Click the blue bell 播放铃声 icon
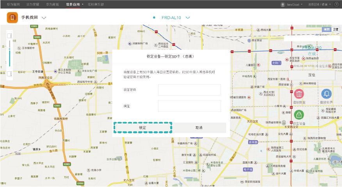This screenshot has height=187, width=342. point(326,94)
